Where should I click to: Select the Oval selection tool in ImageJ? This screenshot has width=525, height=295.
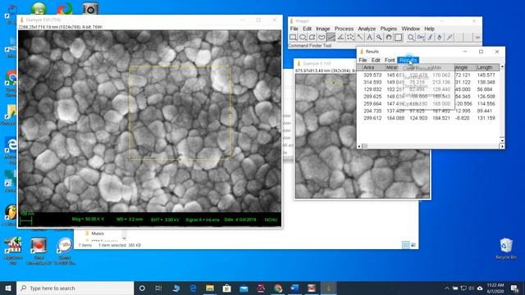pos(303,37)
